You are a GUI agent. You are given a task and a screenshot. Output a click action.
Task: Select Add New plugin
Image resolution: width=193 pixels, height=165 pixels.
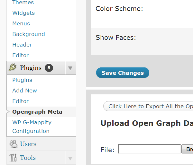(24, 91)
